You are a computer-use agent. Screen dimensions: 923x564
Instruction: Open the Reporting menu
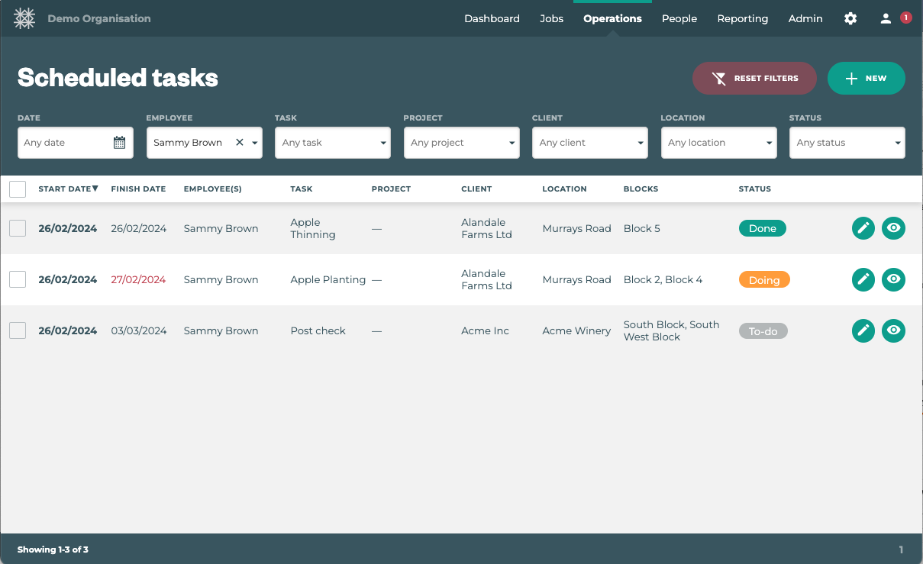click(742, 18)
